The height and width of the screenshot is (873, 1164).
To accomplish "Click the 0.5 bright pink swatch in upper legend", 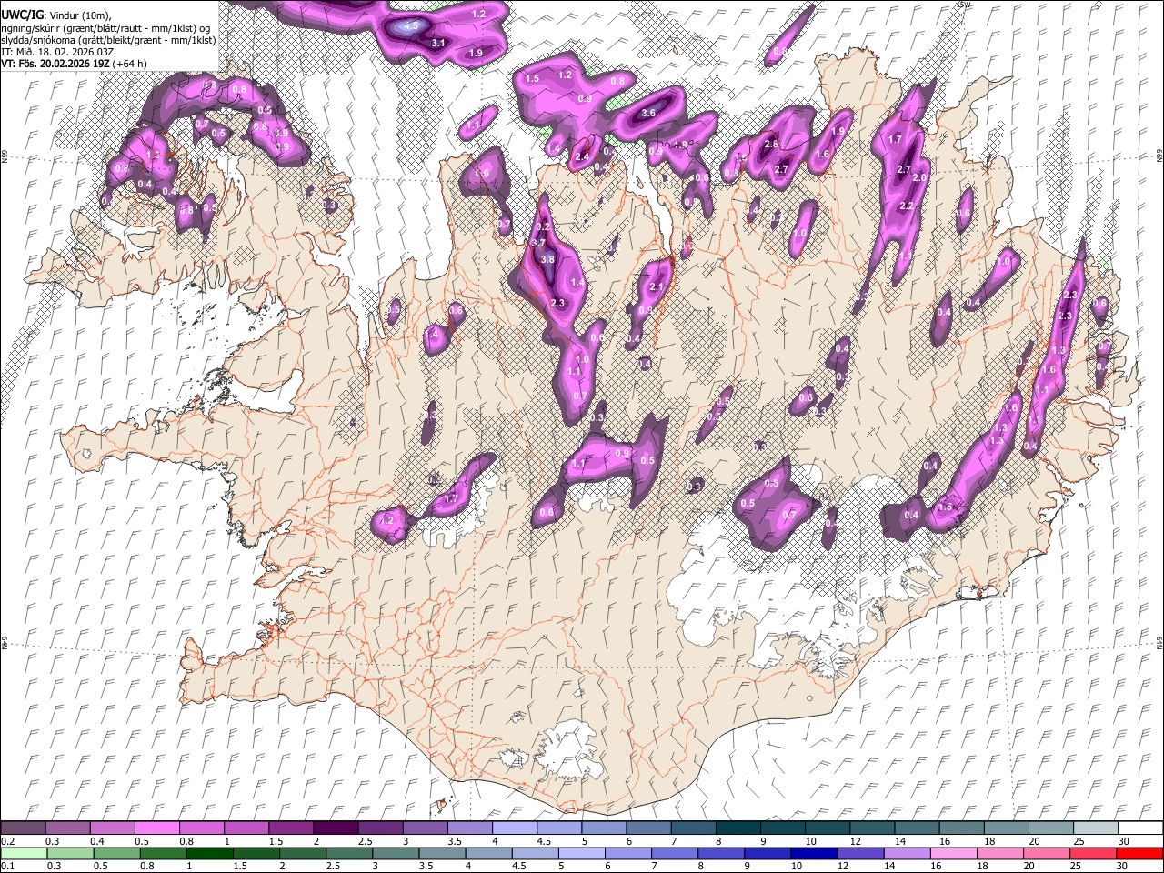I will pyautogui.click(x=157, y=828).
